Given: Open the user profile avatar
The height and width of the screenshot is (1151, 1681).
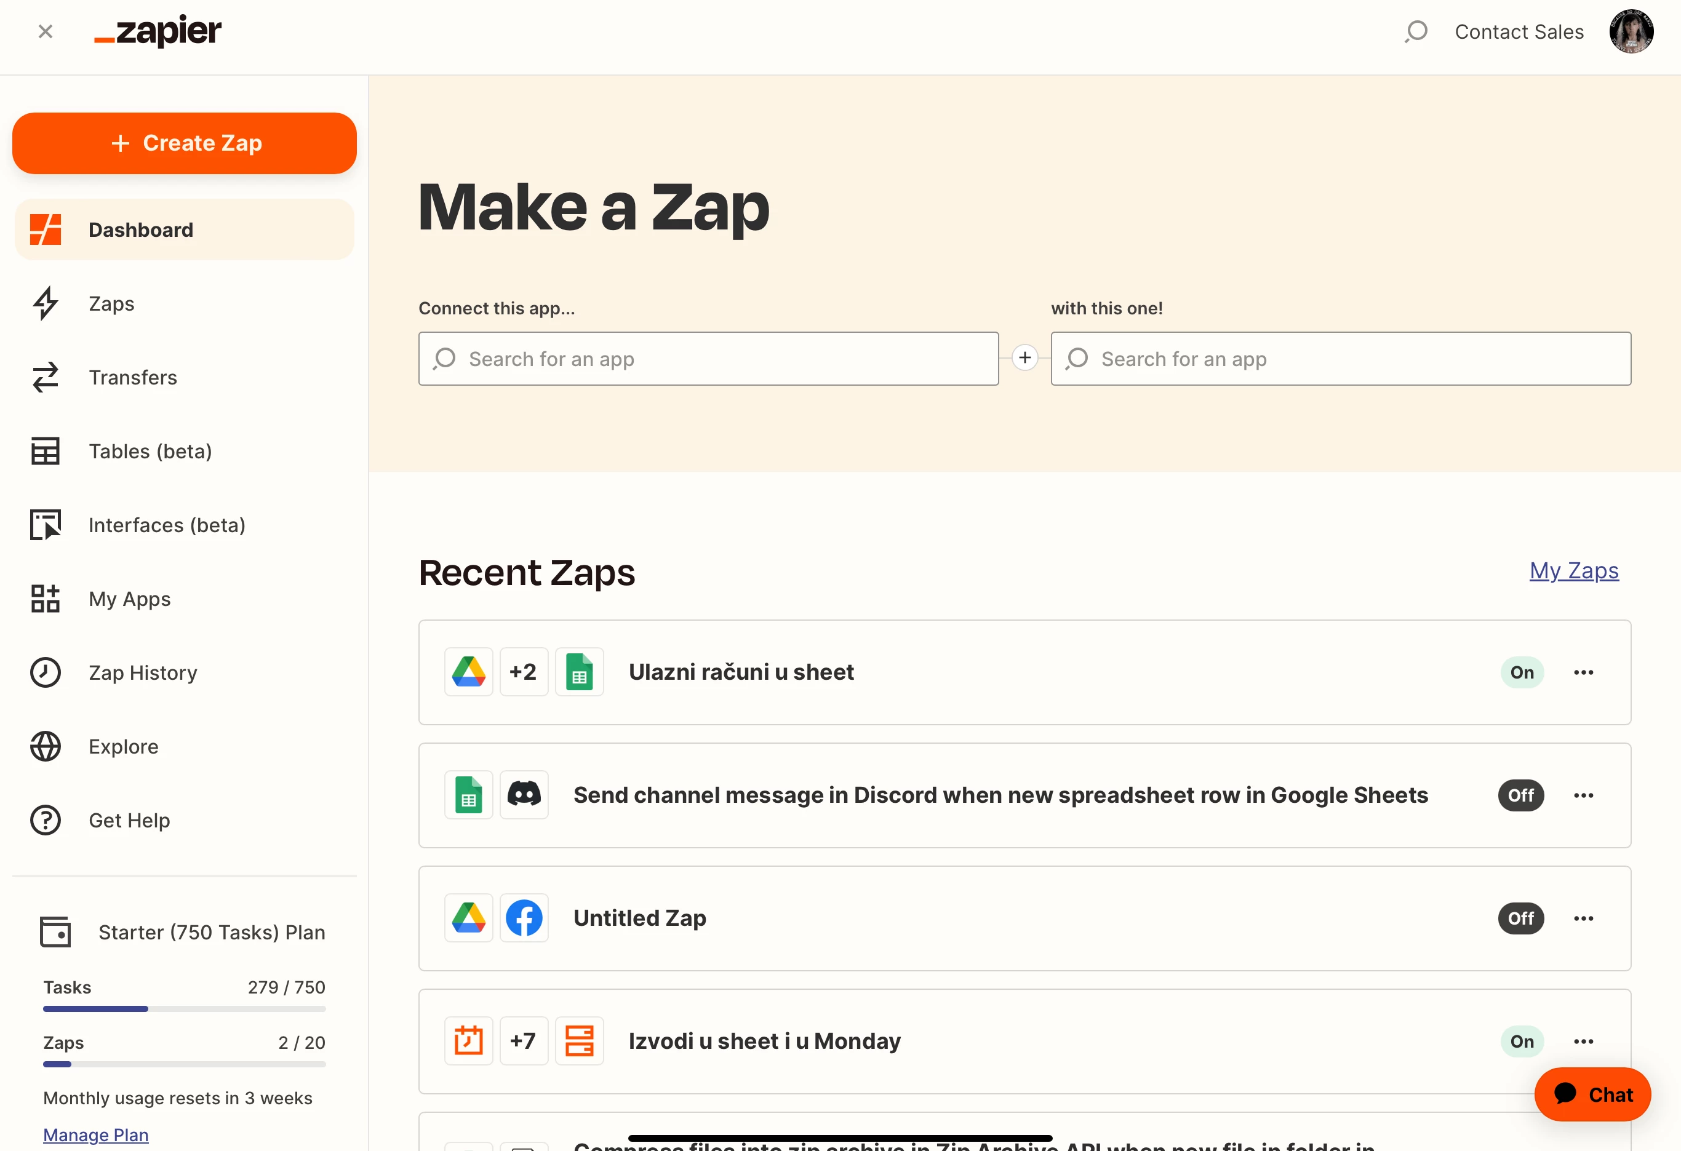Looking at the screenshot, I should click(1631, 32).
